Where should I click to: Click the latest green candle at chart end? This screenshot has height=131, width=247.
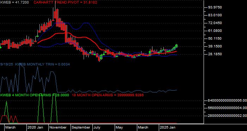tap(176, 46)
